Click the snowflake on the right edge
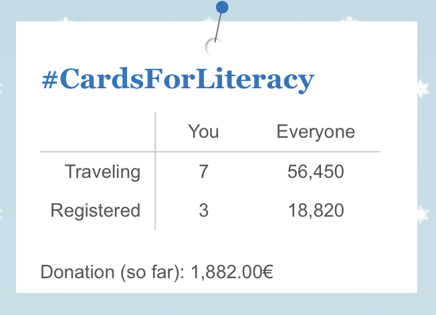The width and height of the screenshot is (436, 315). [423, 88]
